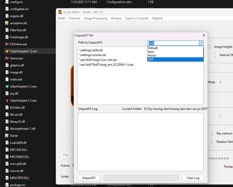Select \settings\skills.txt path line

pyautogui.click(x=91, y=50)
